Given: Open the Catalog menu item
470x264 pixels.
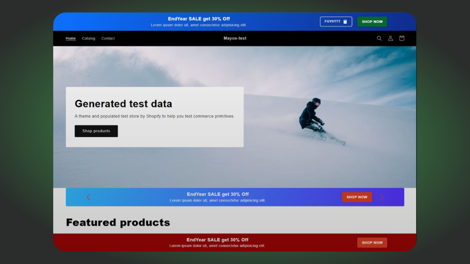Looking at the screenshot, I should (88, 38).
